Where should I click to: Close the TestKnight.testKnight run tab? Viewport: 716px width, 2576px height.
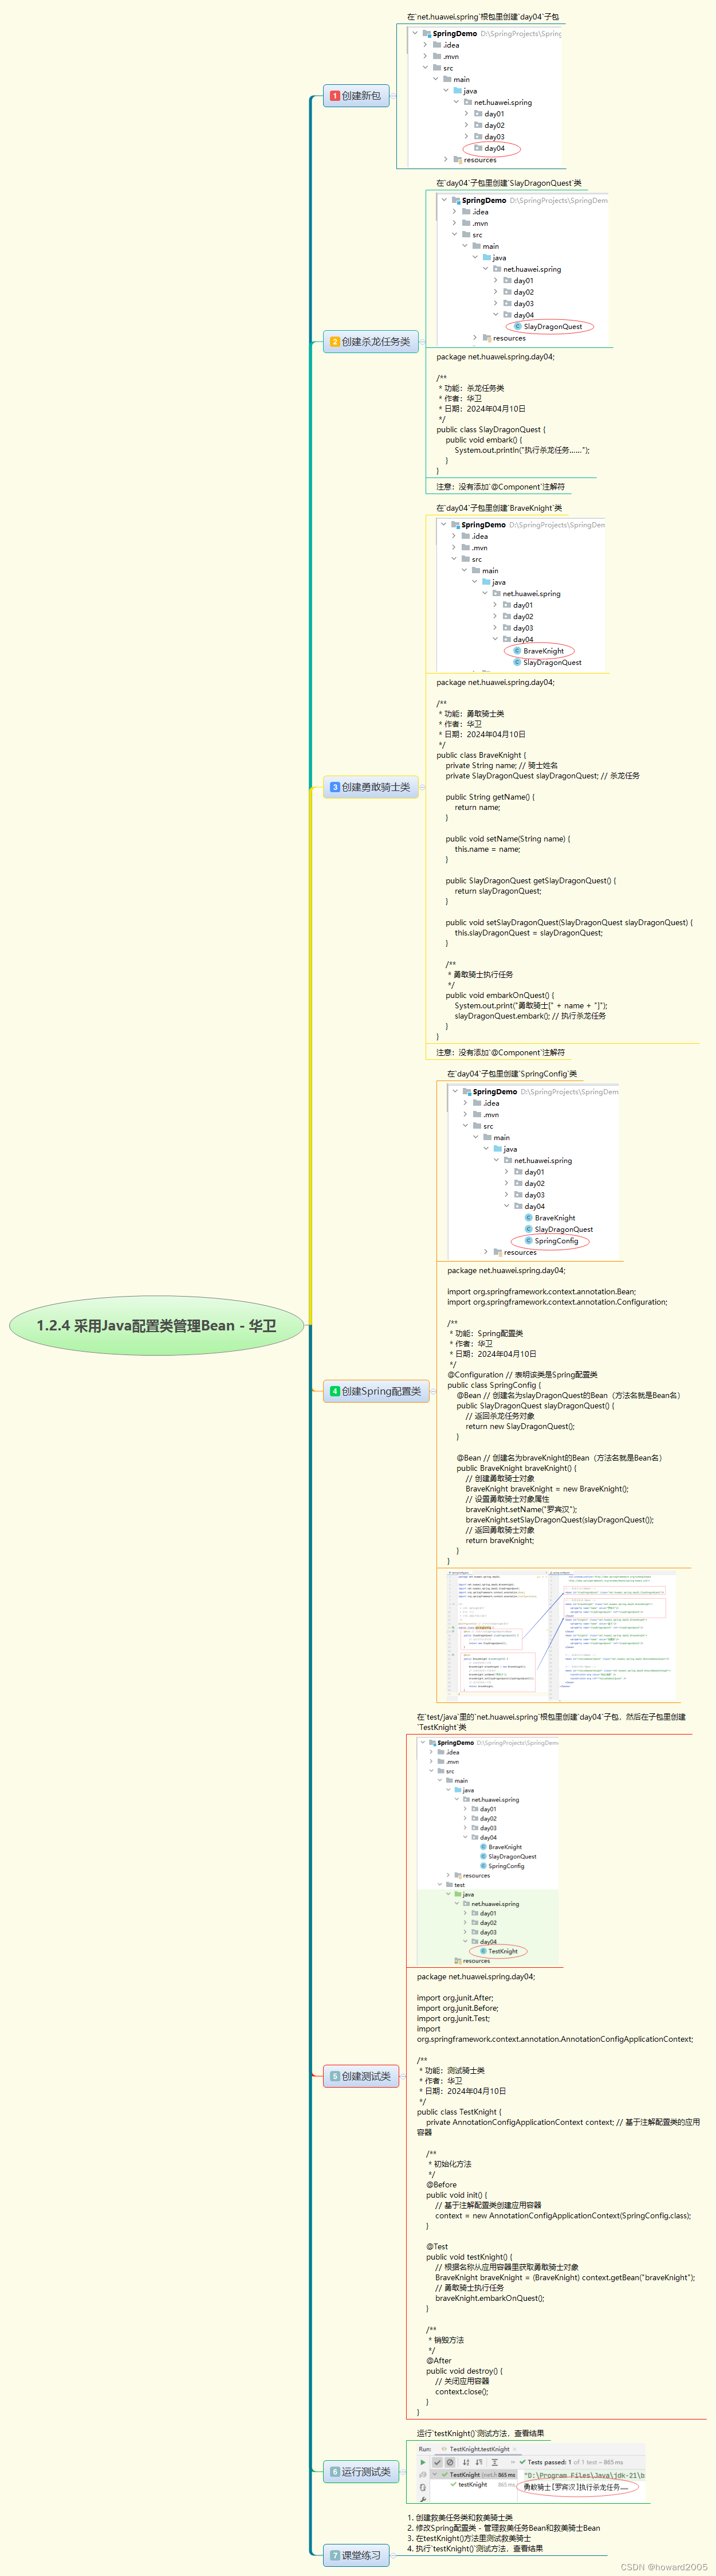(516, 2450)
